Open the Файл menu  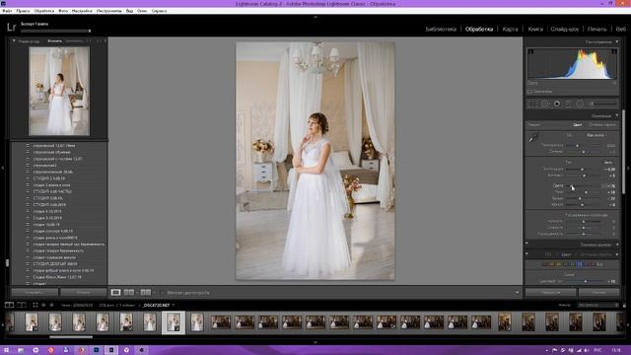(7, 11)
